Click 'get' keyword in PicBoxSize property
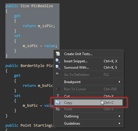138x131 pixels. pyautogui.click(x=17, y=16)
